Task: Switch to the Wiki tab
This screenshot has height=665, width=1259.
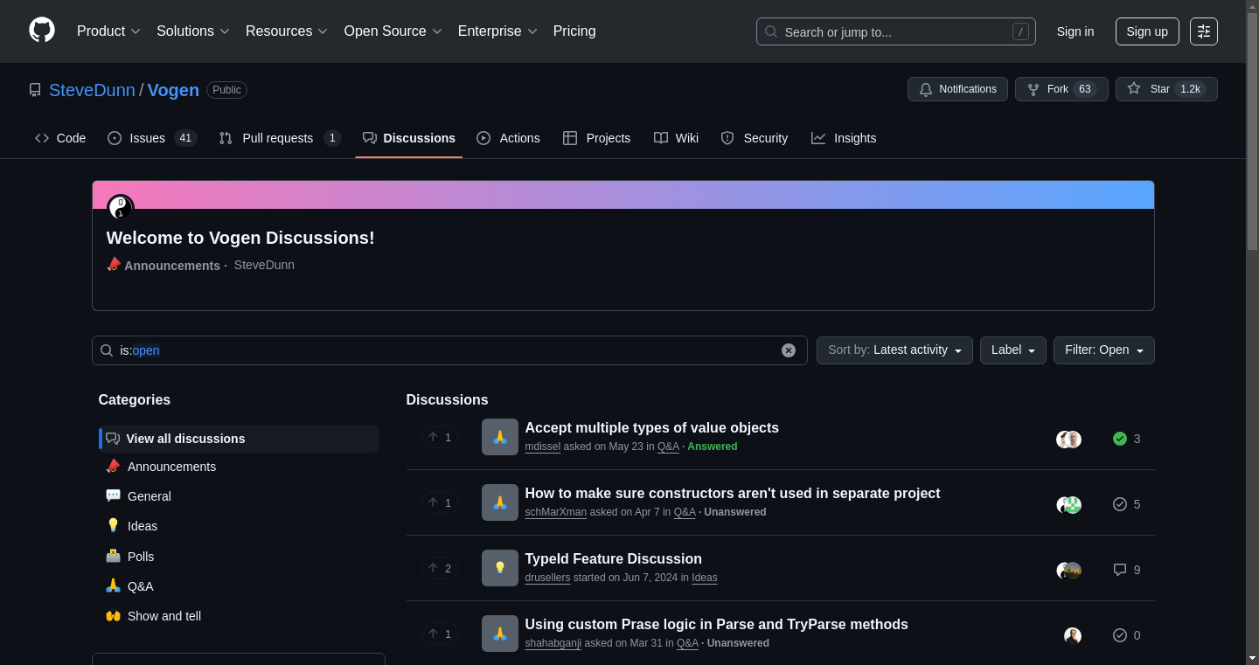Action: 676,138
